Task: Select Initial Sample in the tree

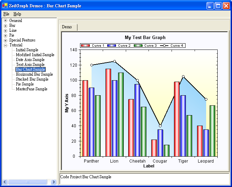Action: click(x=27, y=50)
